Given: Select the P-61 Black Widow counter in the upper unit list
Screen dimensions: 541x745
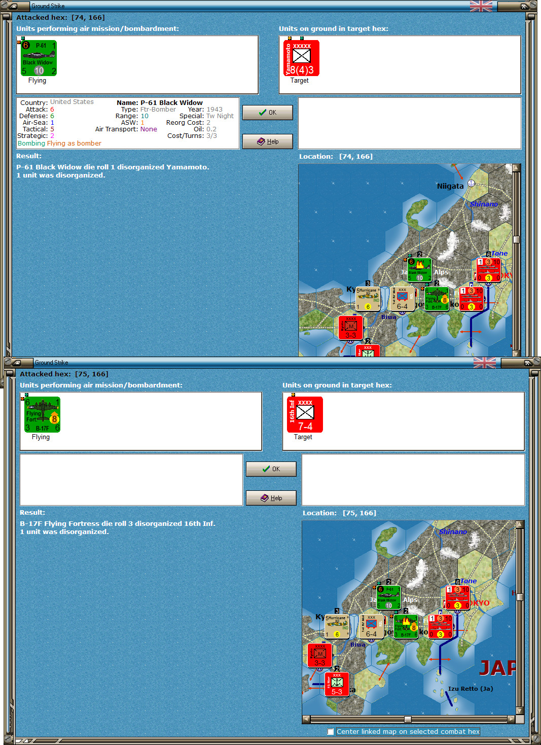Looking at the screenshot, I should (x=39, y=58).
